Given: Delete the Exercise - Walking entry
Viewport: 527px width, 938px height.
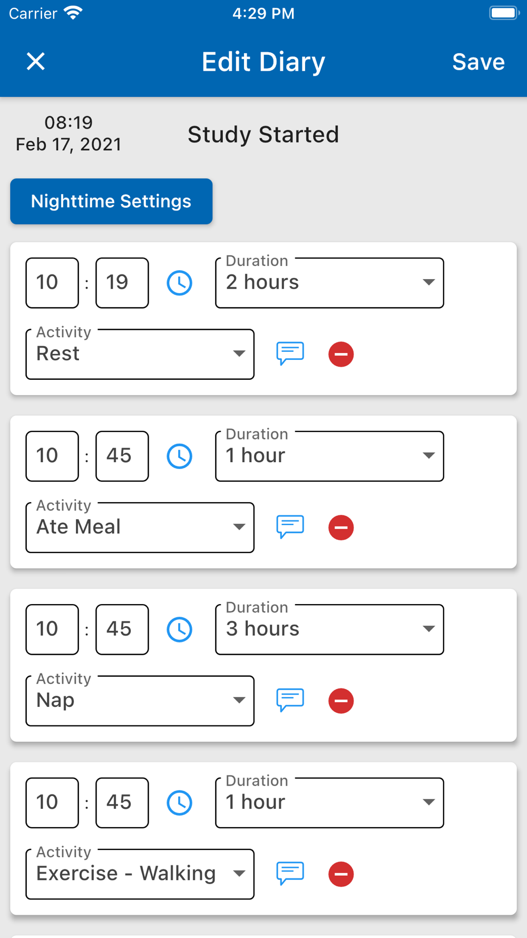Looking at the screenshot, I should click(341, 874).
